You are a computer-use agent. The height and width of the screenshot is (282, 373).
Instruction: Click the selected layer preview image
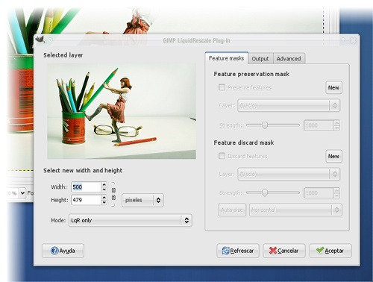click(122, 111)
